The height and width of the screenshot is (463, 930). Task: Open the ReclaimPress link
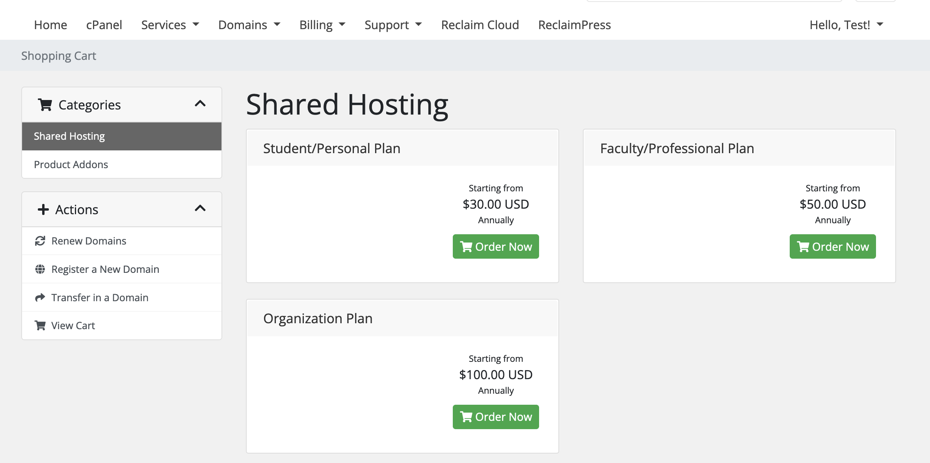click(575, 25)
